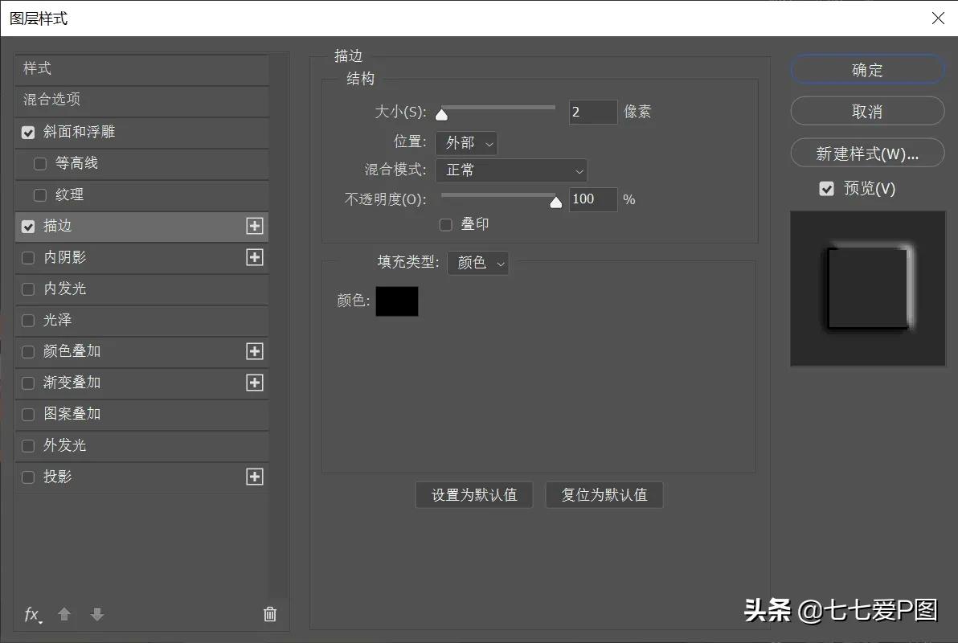Uncheck the 斜面和浮雕 checkbox

28,133
